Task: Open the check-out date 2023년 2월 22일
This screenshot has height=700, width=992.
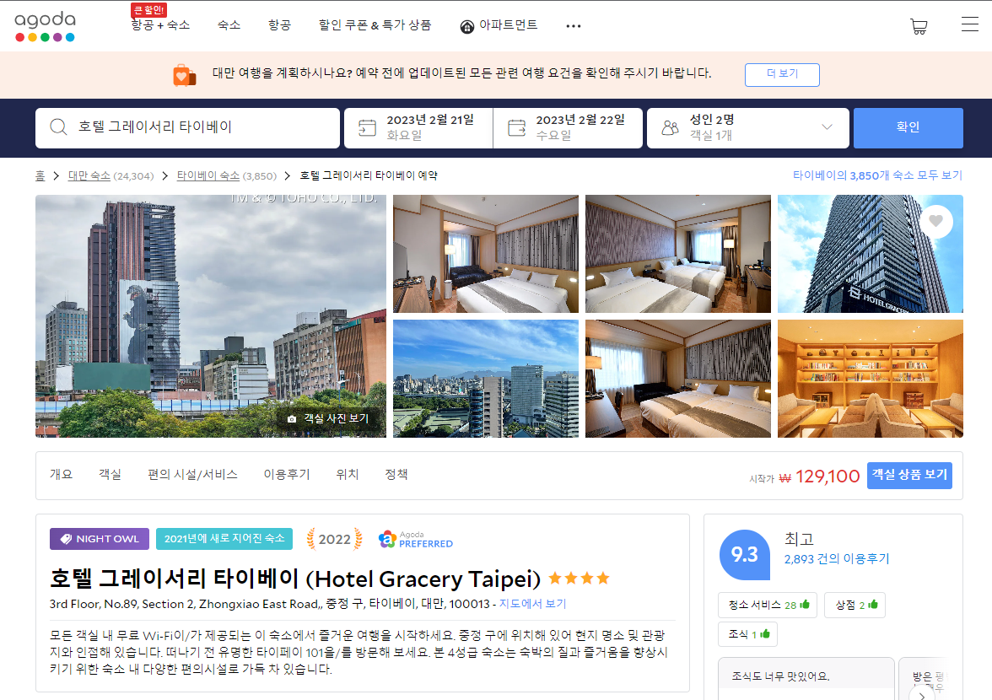Action: (x=568, y=127)
